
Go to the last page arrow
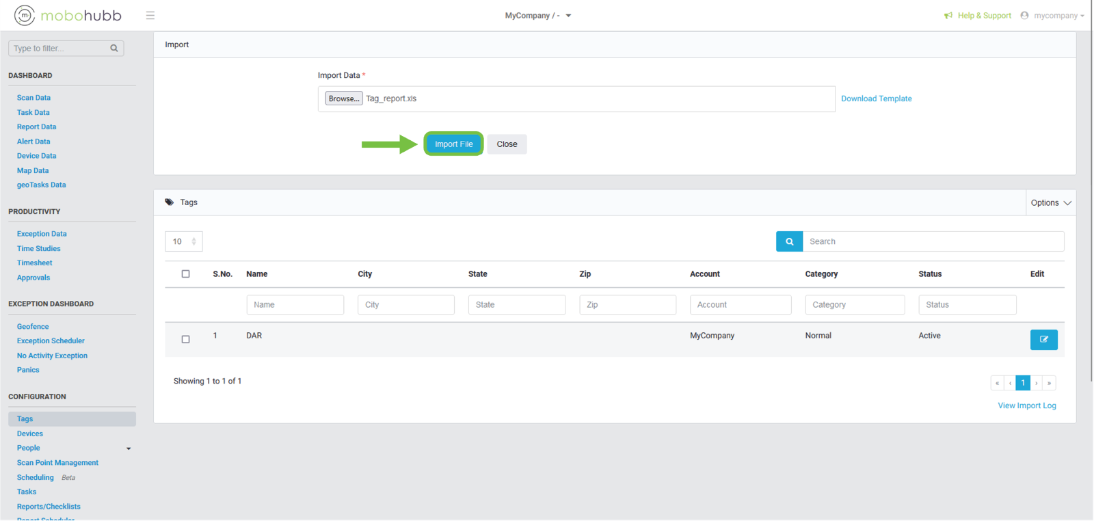1050,383
